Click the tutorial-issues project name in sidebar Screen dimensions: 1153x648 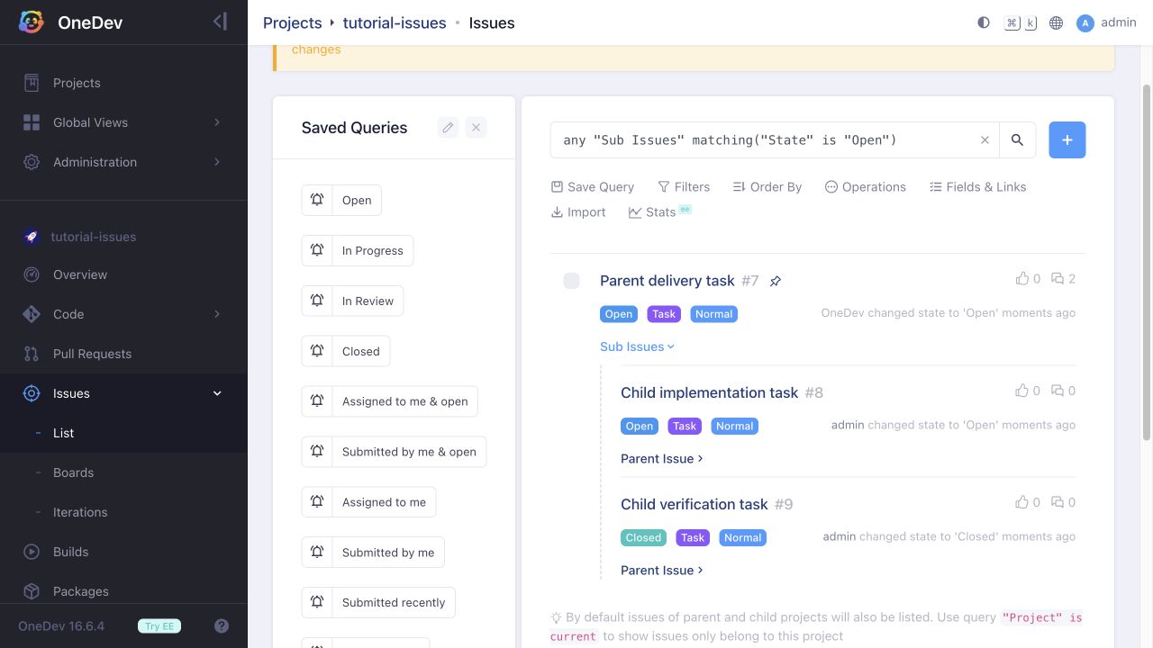(x=94, y=237)
